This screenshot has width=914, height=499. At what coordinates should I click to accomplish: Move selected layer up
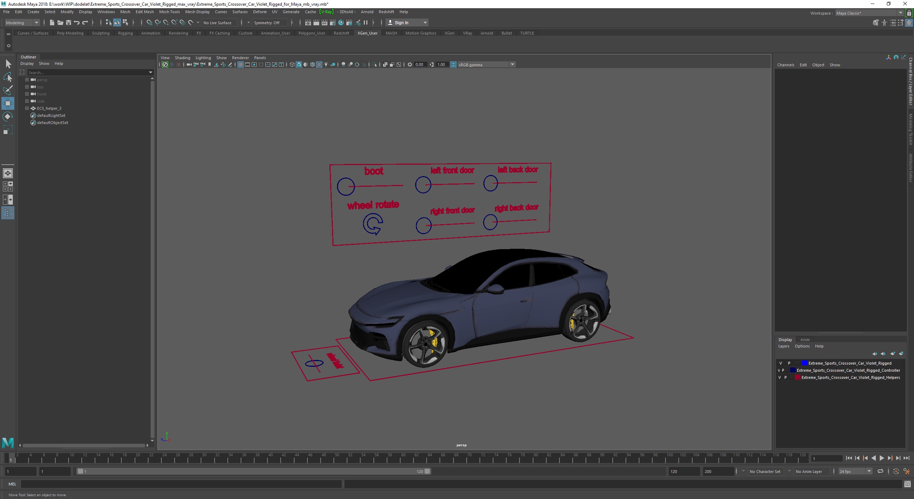875,354
